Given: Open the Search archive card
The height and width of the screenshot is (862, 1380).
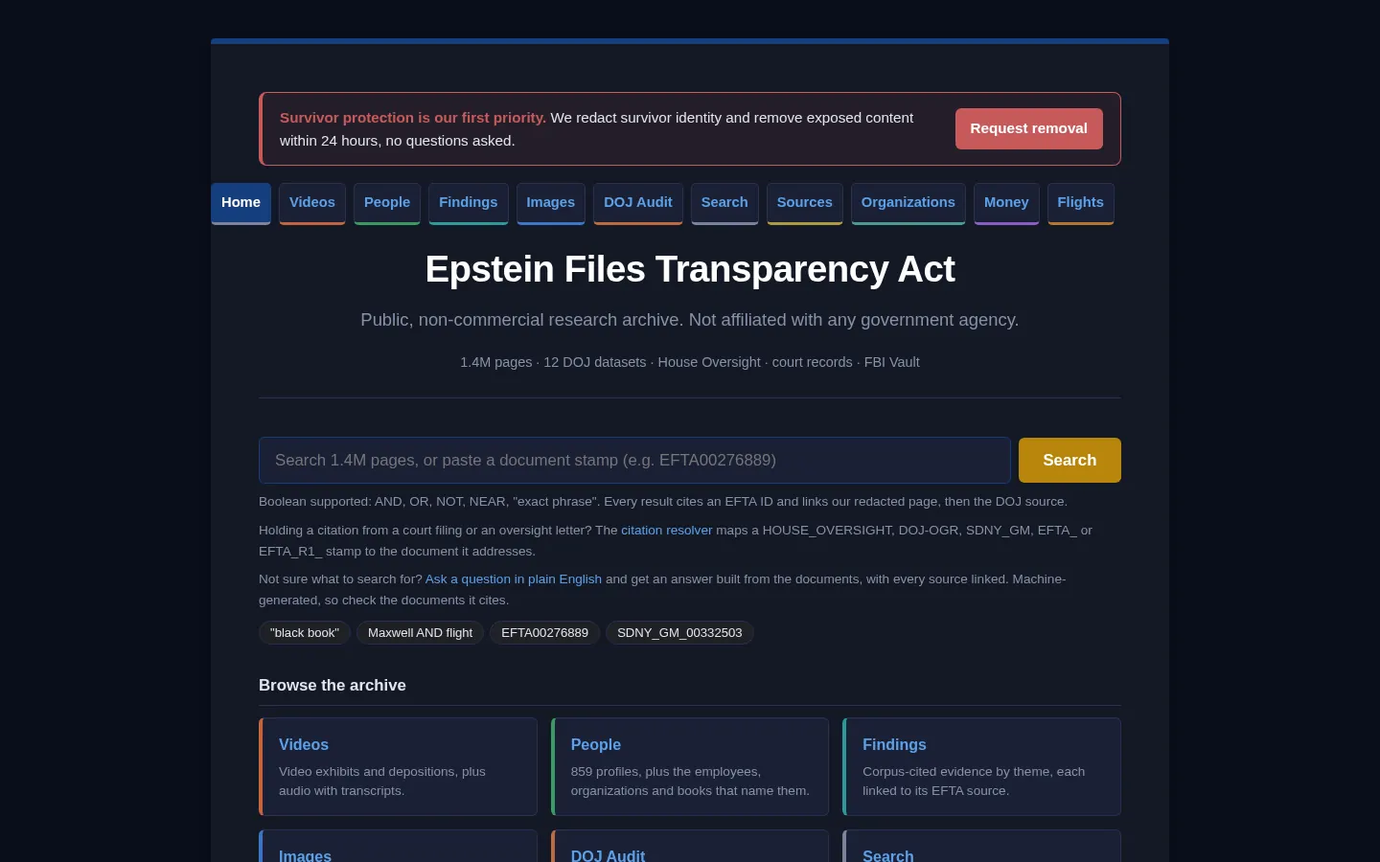Looking at the screenshot, I should (981, 847).
